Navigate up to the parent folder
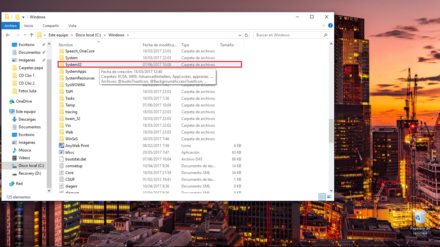Image resolution: width=440 pixels, height=247 pixels. point(31,35)
